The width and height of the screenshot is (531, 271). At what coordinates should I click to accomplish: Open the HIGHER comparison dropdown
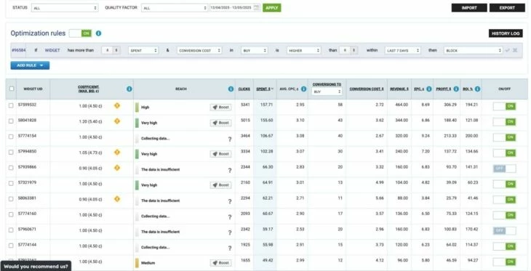tap(304, 50)
